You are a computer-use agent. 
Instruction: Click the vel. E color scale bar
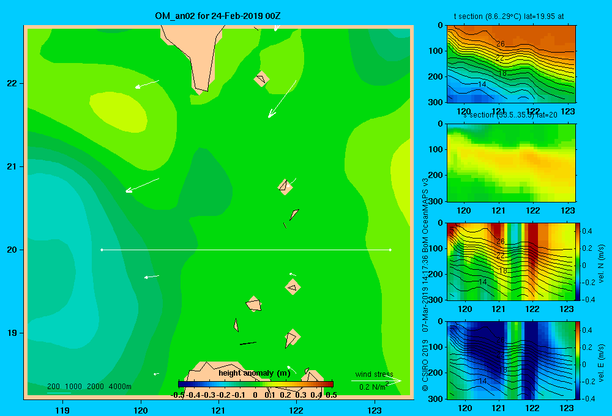click(x=578, y=360)
